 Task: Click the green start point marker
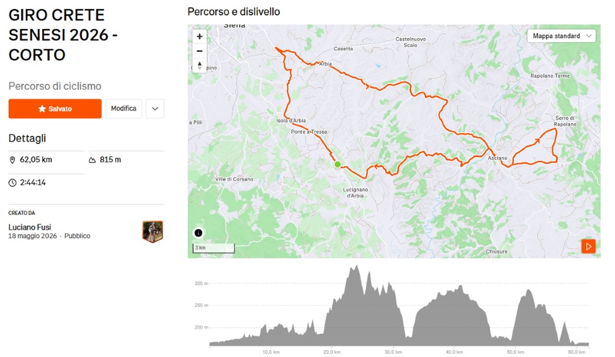[338, 164]
